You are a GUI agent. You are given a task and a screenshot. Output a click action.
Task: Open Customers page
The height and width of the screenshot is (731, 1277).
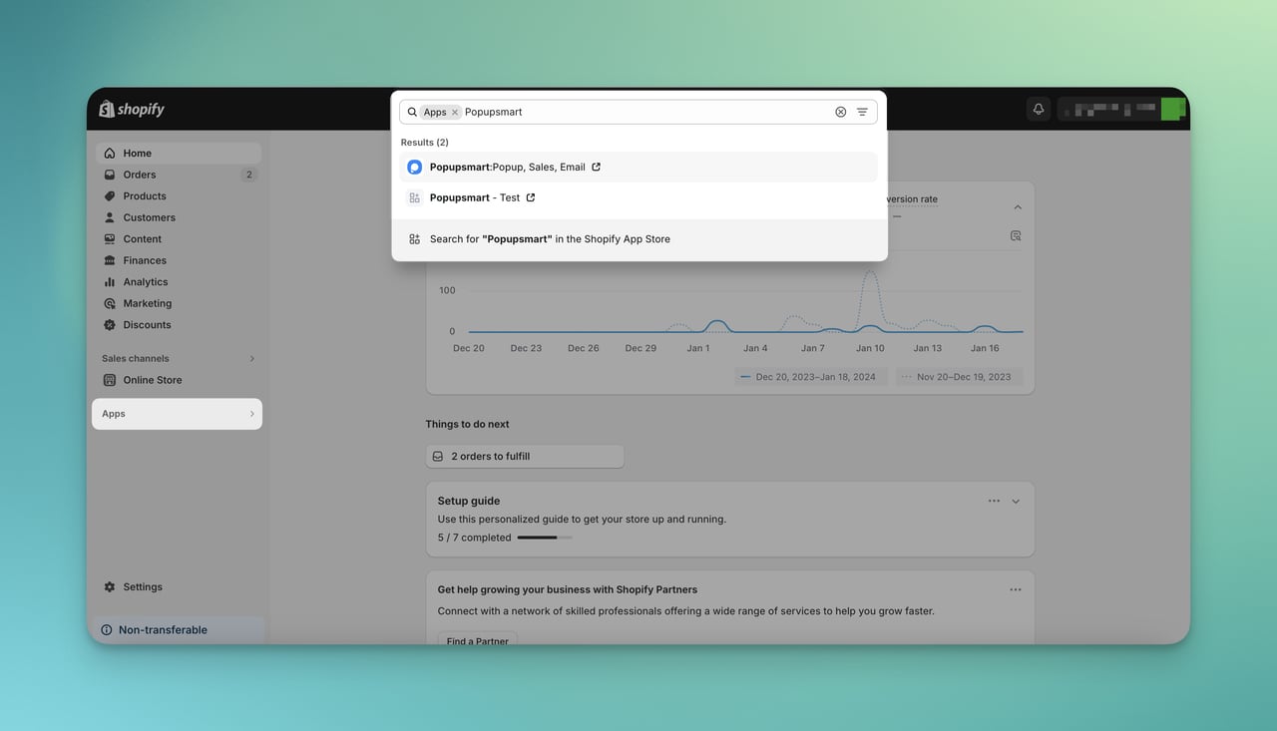pyautogui.click(x=179, y=217)
